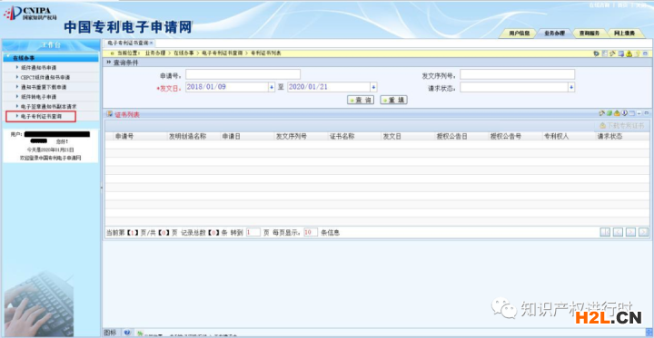Click the 重填 reset button
Viewport: 654px width, 338px height.
[x=393, y=100]
